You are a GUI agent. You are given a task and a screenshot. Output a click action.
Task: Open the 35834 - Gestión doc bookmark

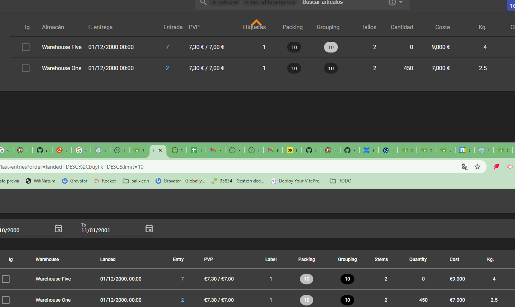238,181
